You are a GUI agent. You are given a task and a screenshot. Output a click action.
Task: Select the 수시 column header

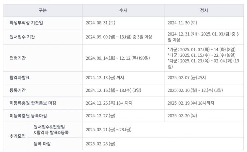point(123,10)
